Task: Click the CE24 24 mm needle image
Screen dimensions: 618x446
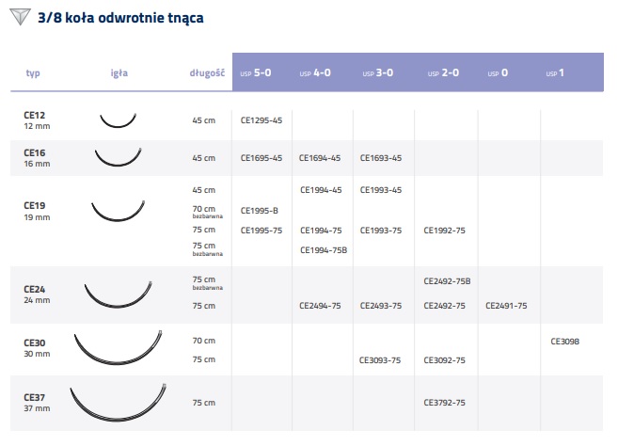Action: [x=119, y=295]
